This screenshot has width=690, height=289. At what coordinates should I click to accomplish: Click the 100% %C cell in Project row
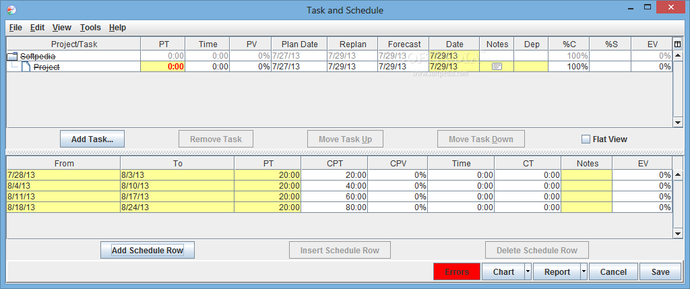pos(569,67)
